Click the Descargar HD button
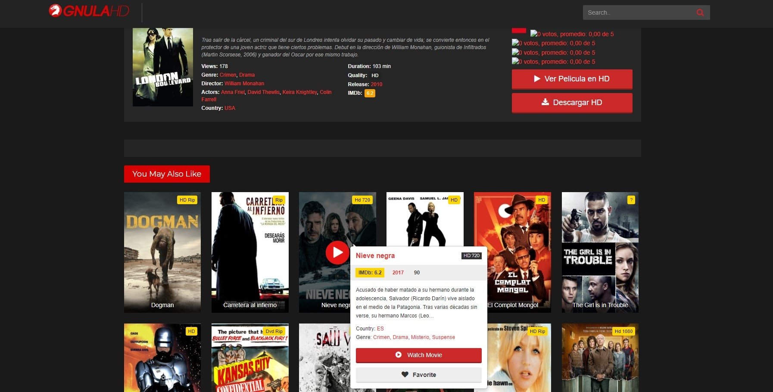 (x=572, y=103)
